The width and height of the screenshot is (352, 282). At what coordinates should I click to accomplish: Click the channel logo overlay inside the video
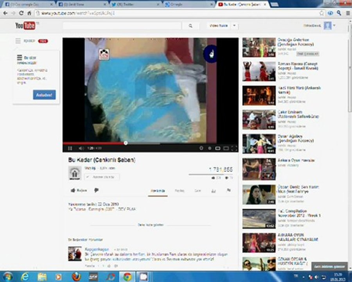point(104,54)
